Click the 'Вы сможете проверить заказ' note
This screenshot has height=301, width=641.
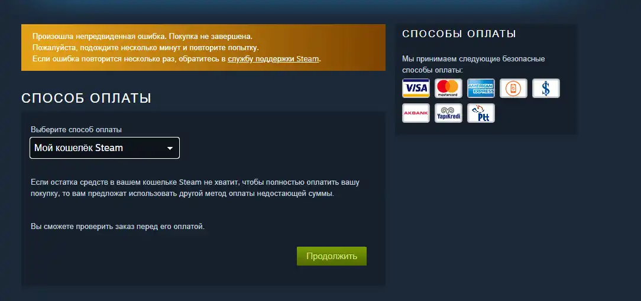(117, 226)
